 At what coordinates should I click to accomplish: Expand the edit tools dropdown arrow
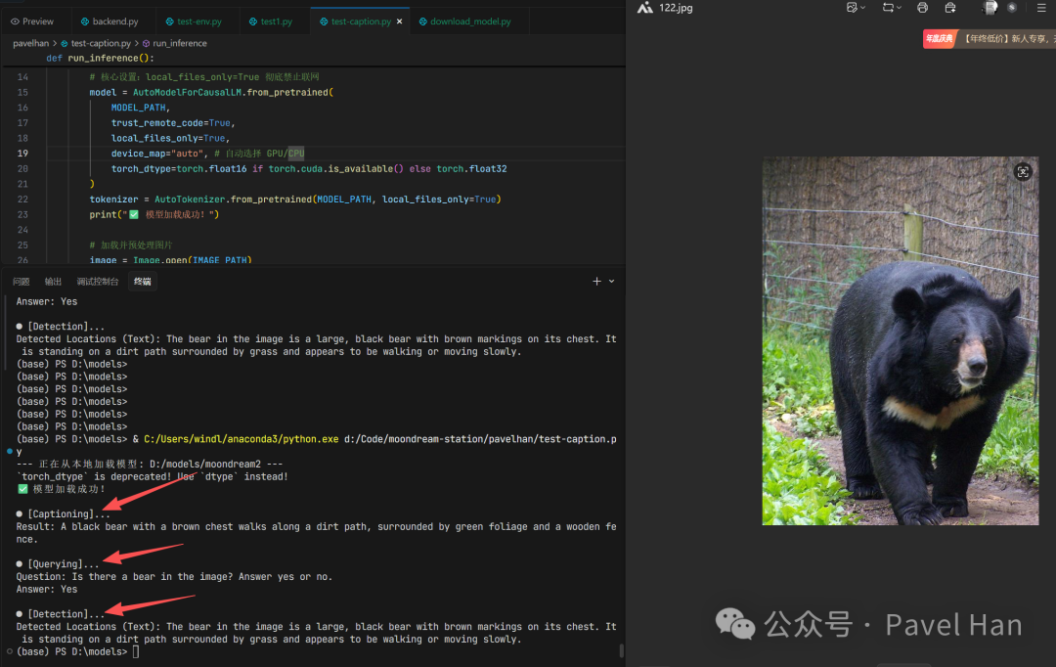862,8
